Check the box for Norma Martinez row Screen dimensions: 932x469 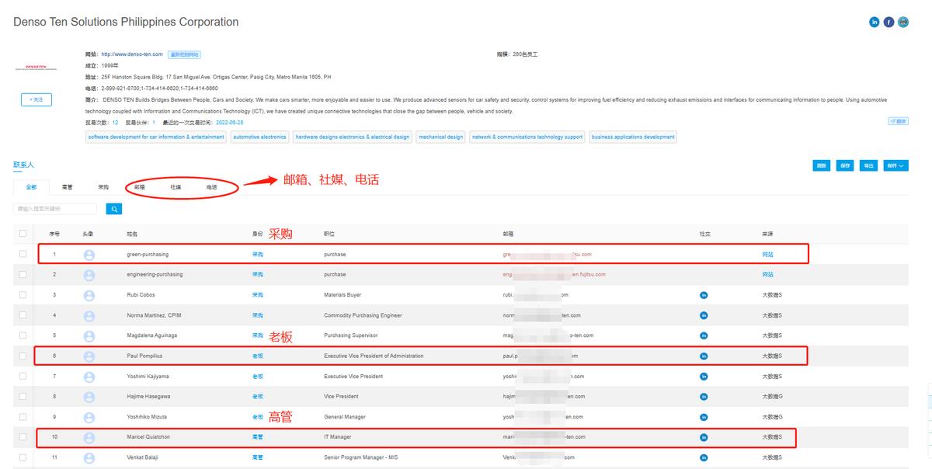pyautogui.click(x=23, y=315)
